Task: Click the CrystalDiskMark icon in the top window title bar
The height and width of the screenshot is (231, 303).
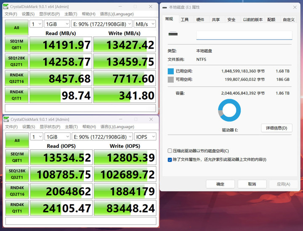Action: click(6, 7)
